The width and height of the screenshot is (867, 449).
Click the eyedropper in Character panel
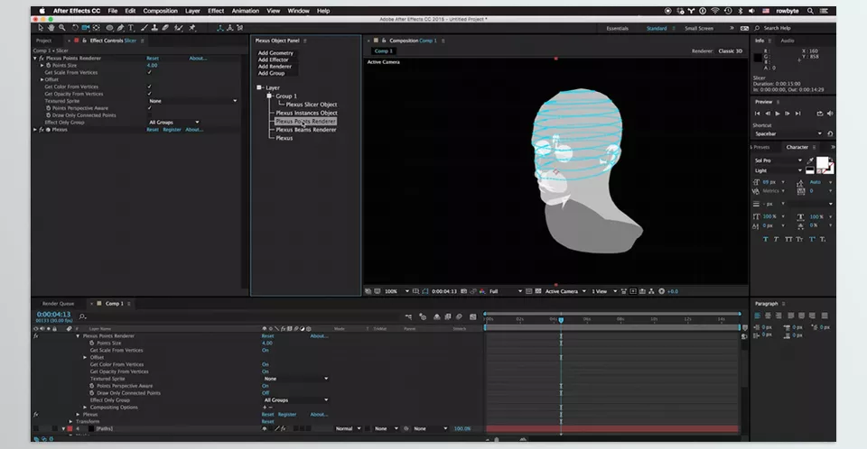tap(810, 160)
